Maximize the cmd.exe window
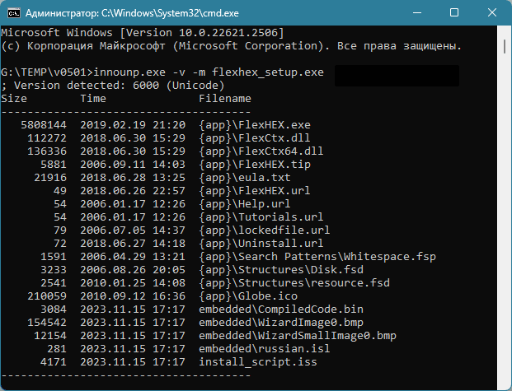 coord(454,13)
